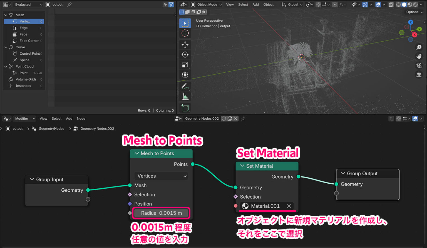Click the Radius 0.0015 m input field

pos(161,213)
